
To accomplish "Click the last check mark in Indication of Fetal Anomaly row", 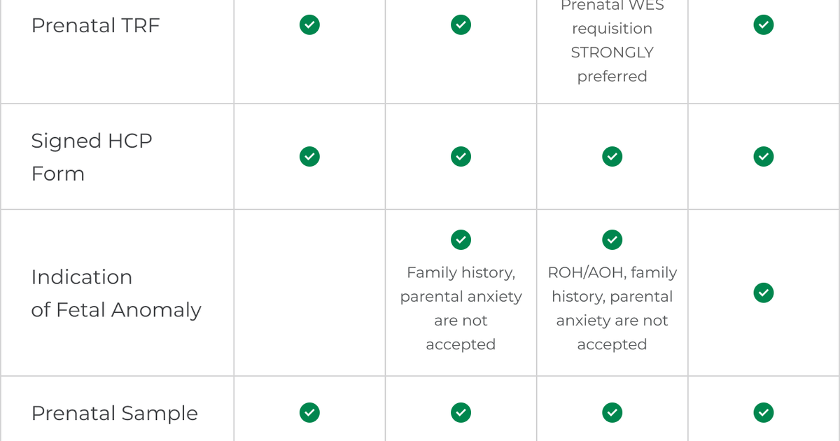I will pyautogui.click(x=764, y=293).
